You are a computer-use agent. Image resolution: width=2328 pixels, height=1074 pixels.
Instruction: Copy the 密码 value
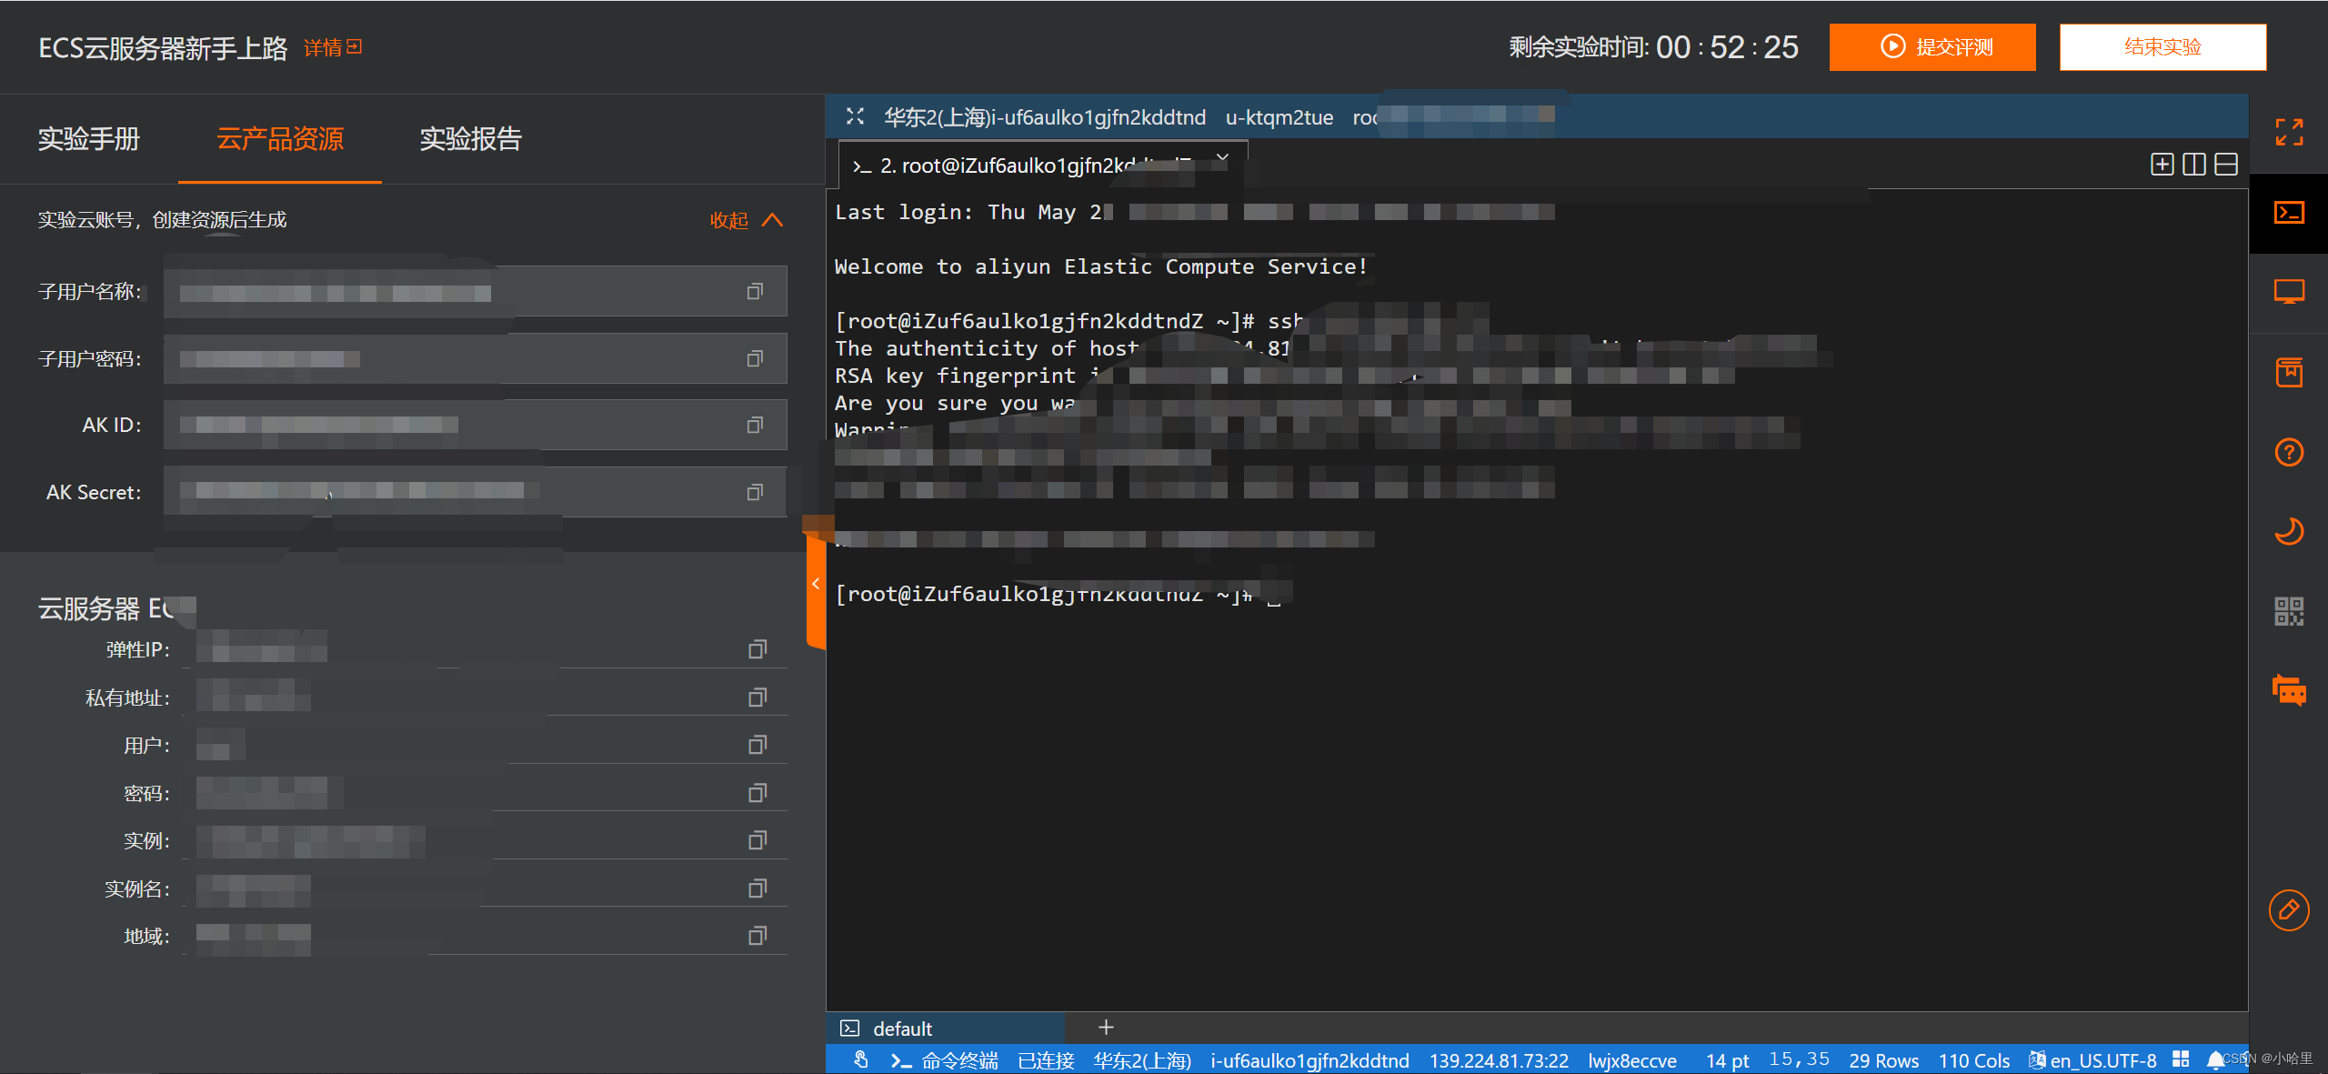pos(758,793)
